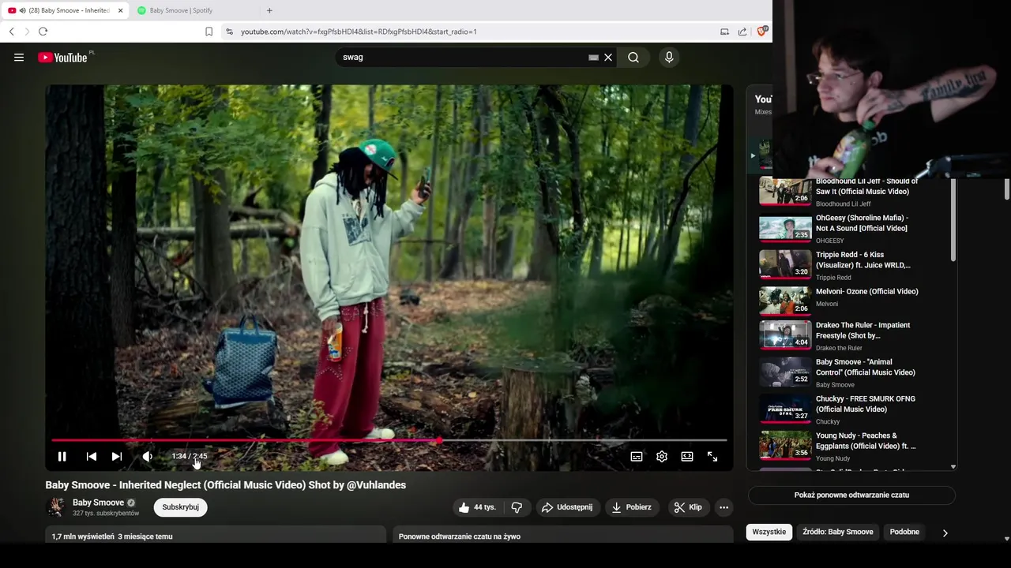Open Baby Smoove channel avatar

55,507
